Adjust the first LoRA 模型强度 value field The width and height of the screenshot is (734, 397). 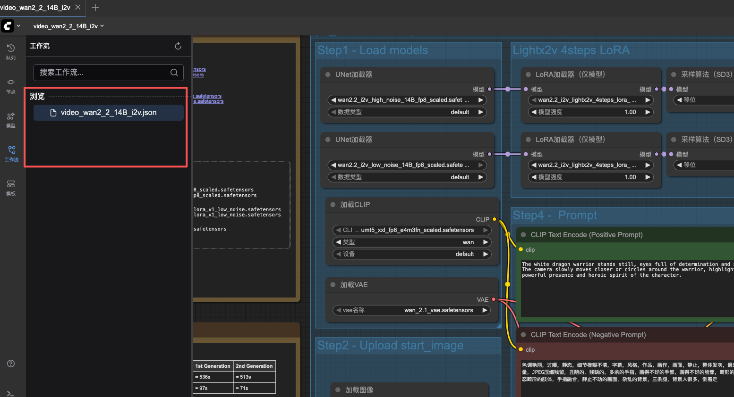tap(591, 112)
